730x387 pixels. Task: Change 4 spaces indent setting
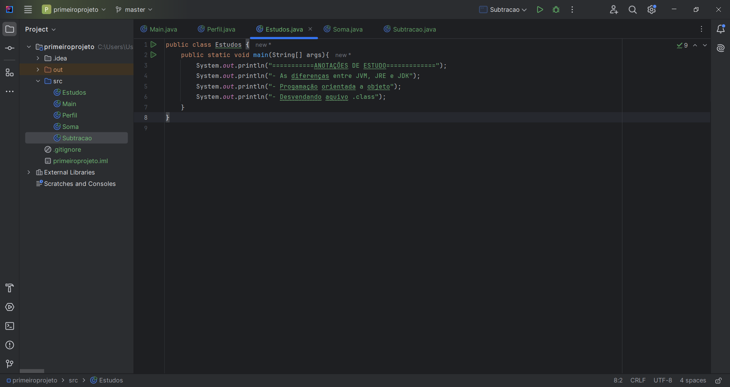click(x=693, y=380)
